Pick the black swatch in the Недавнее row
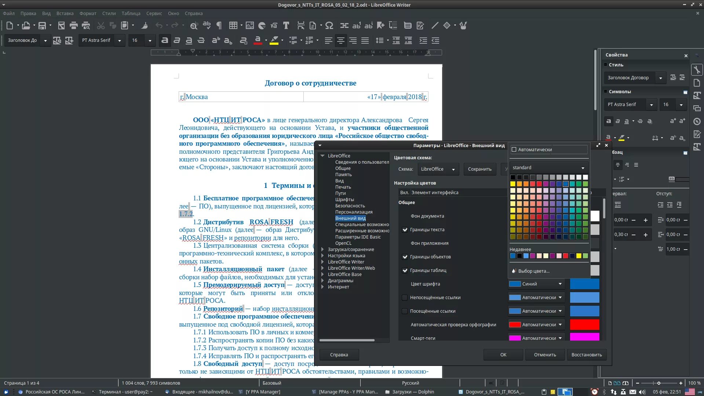The height and width of the screenshot is (396, 704). coord(519,256)
